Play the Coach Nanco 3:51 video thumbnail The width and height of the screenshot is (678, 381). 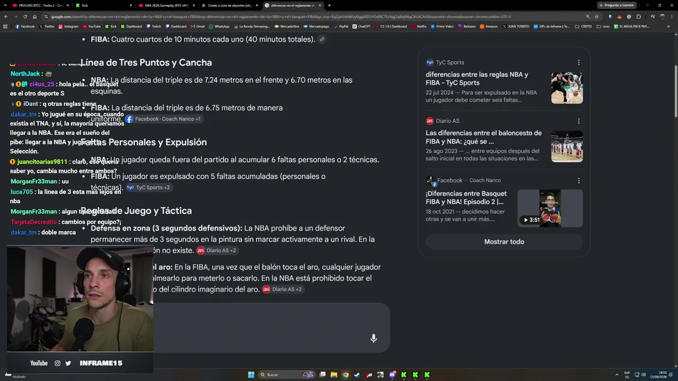pyautogui.click(x=550, y=208)
